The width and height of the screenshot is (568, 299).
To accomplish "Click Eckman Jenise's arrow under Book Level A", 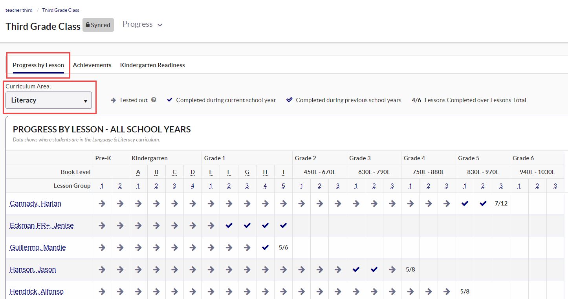I will (138, 225).
